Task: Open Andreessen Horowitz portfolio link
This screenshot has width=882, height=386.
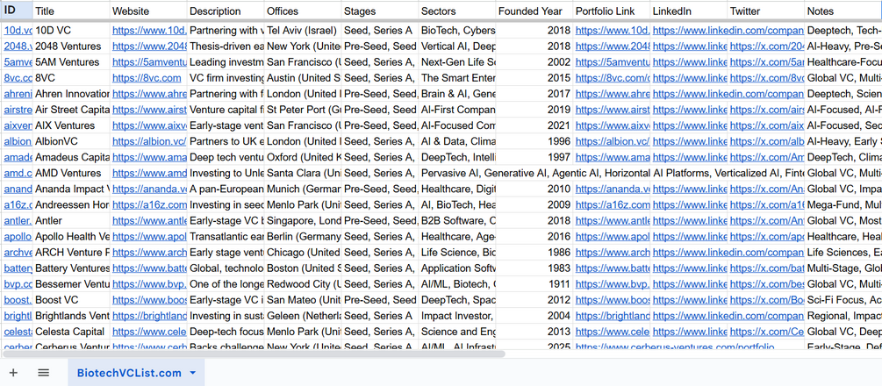Action: pos(612,204)
